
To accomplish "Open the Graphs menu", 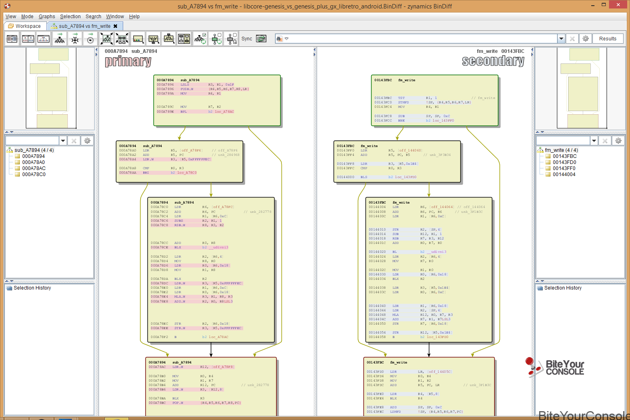I will [47, 17].
